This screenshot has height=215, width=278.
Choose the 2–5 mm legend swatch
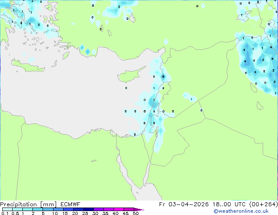coord(38,209)
